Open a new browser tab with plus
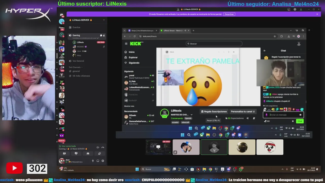 (193, 30)
